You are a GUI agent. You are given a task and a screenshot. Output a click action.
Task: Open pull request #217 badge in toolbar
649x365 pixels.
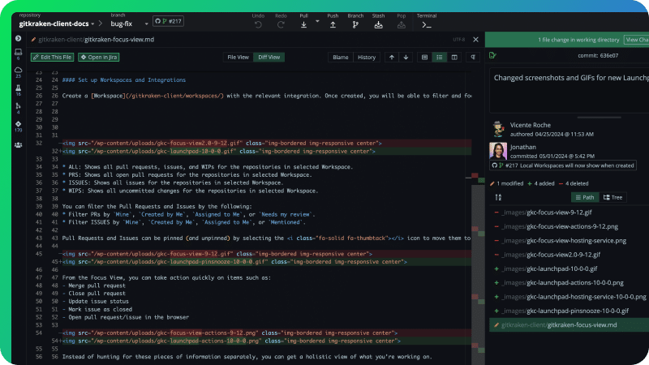(168, 21)
